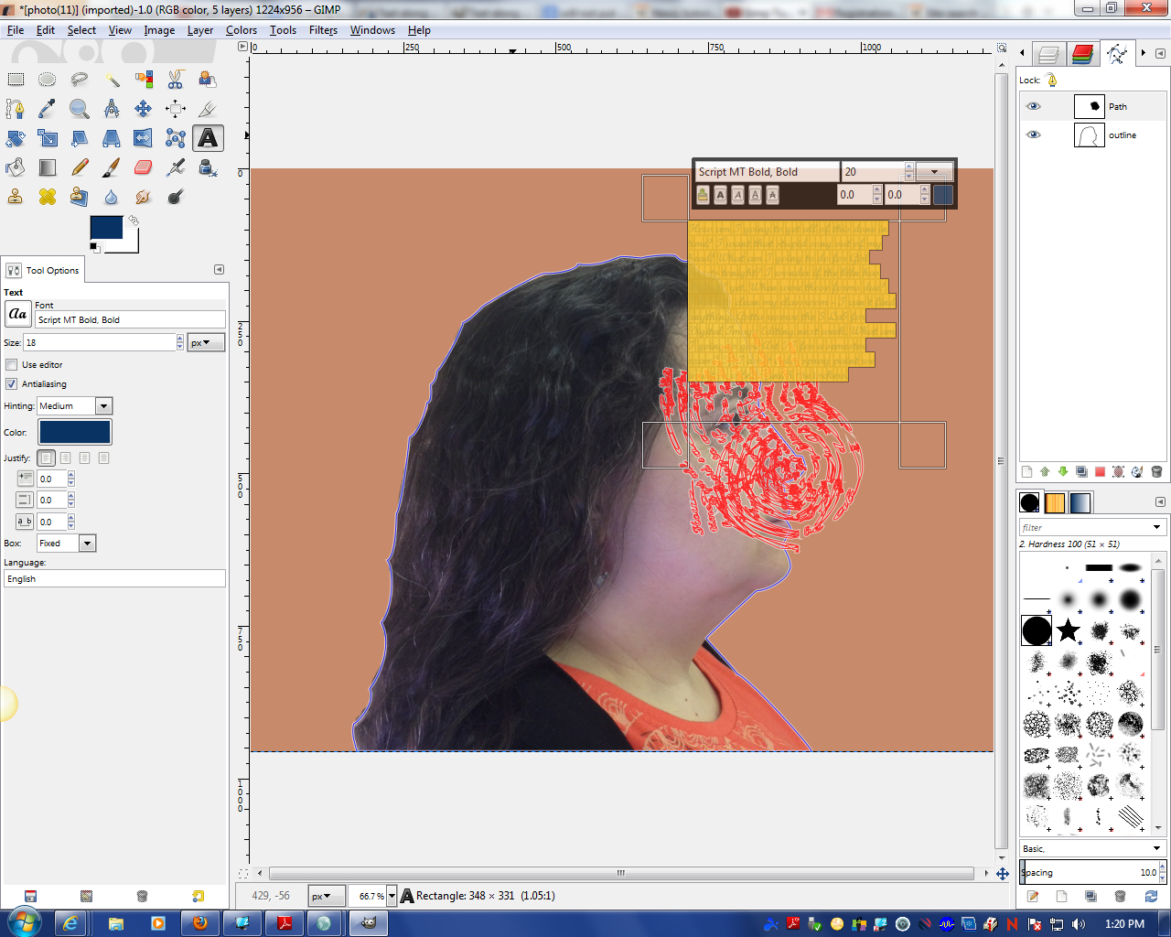
Task: Open the Hinting dropdown set to Medium
Action: point(74,406)
